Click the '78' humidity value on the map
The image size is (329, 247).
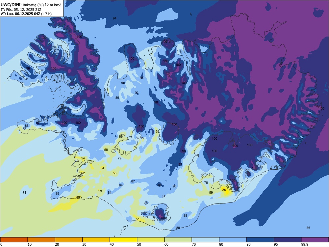tap(206, 182)
